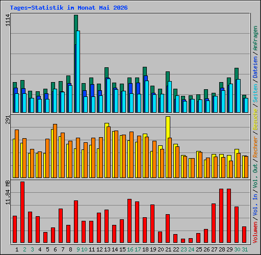The image size is (261, 255).
Task: Click the blue Dateien legend label
Action: [x=255, y=67]
